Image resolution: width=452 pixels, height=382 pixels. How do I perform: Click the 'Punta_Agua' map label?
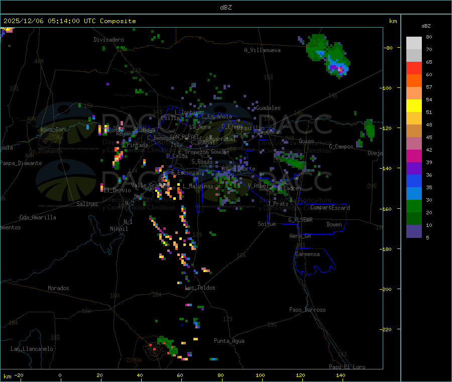[229, 341]
